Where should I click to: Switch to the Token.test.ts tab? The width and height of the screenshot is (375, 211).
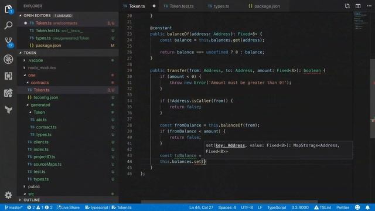pos(181,6)
